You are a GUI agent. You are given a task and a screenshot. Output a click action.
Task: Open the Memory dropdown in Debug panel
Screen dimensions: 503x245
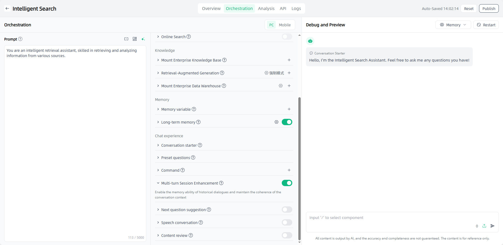click(453, 25)
